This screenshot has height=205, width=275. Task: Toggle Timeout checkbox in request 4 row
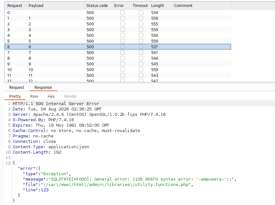tap(141, 35)
